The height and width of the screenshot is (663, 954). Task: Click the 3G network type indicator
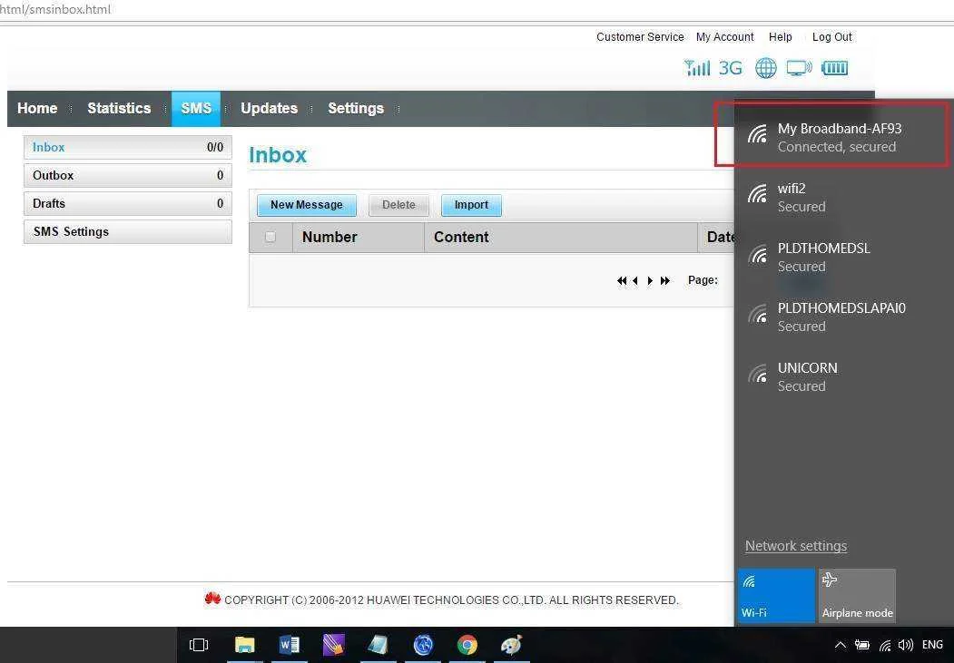click(730, 68)
